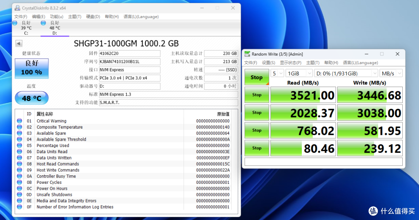Screen dimensions: 419x220
Task: Click status orb for Host Read Commands row
Action: pyautogui.click(x=19, y=164)
